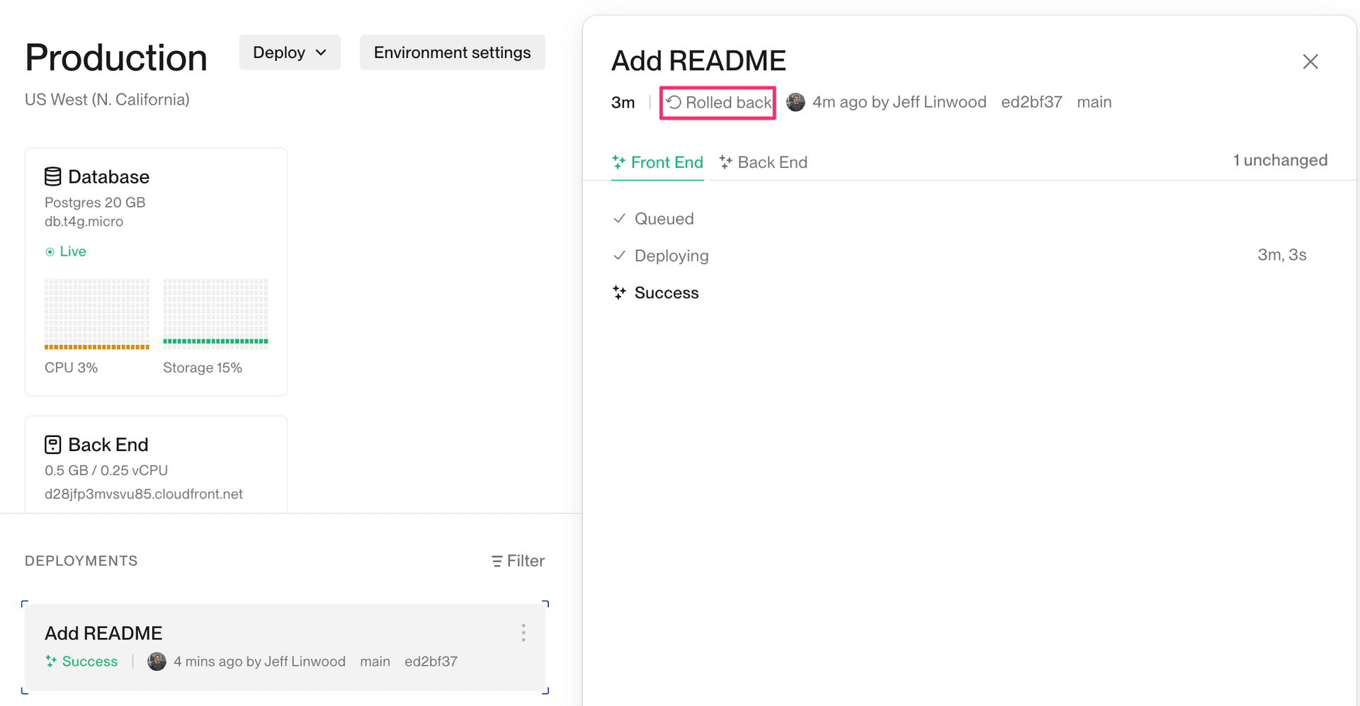Open the Add README deployment options menu
Screen dimensions: 1360x706
pos(523,633)
